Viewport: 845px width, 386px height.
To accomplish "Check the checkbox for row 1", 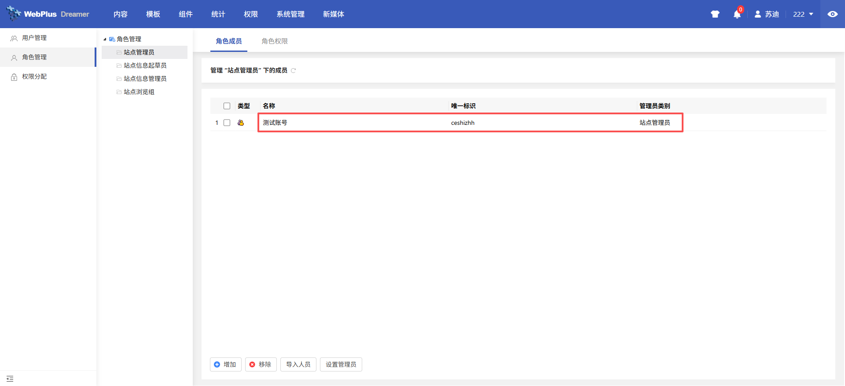I will click(x=227, y=123).
